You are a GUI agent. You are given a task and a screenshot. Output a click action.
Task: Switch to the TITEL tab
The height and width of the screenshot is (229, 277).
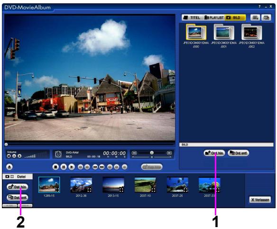[192, 18]
